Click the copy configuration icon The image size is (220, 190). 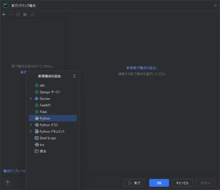tap(18, 15)
